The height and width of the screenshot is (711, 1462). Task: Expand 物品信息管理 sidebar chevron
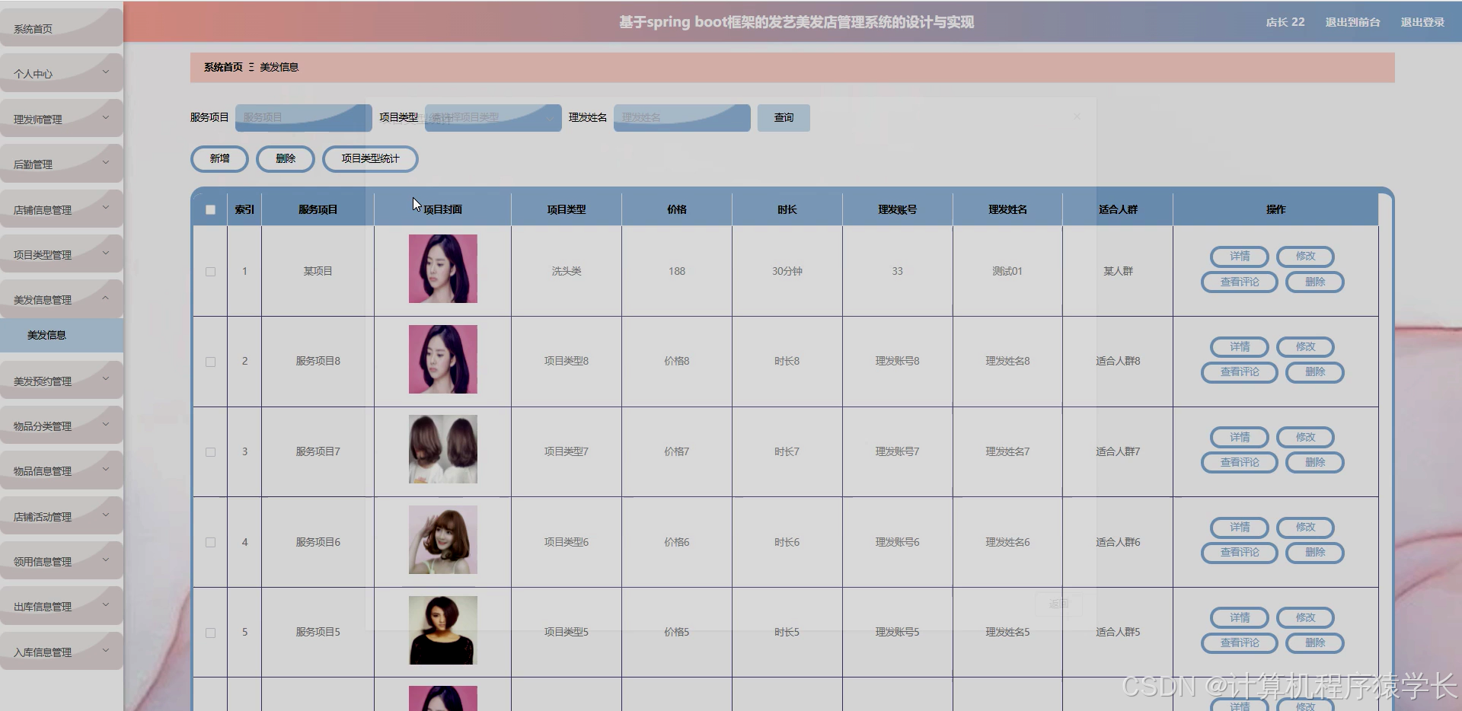click(x=106, y=469)
